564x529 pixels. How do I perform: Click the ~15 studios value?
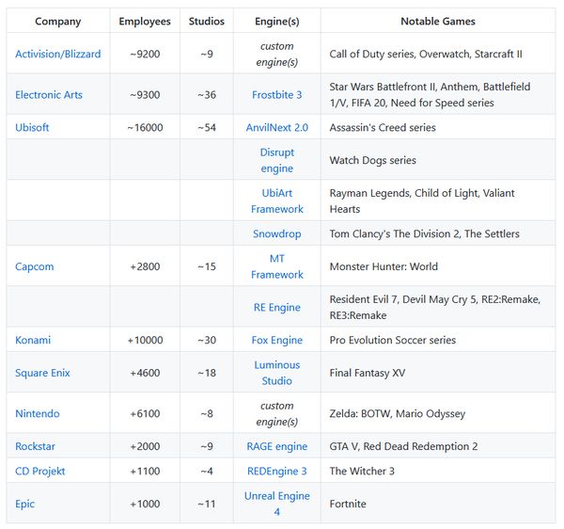coord(207,266)
